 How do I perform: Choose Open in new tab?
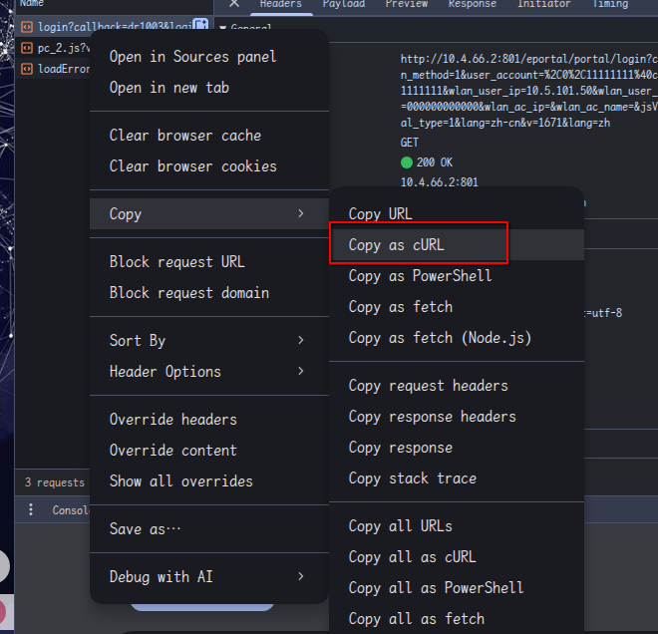tap(209, 88)
